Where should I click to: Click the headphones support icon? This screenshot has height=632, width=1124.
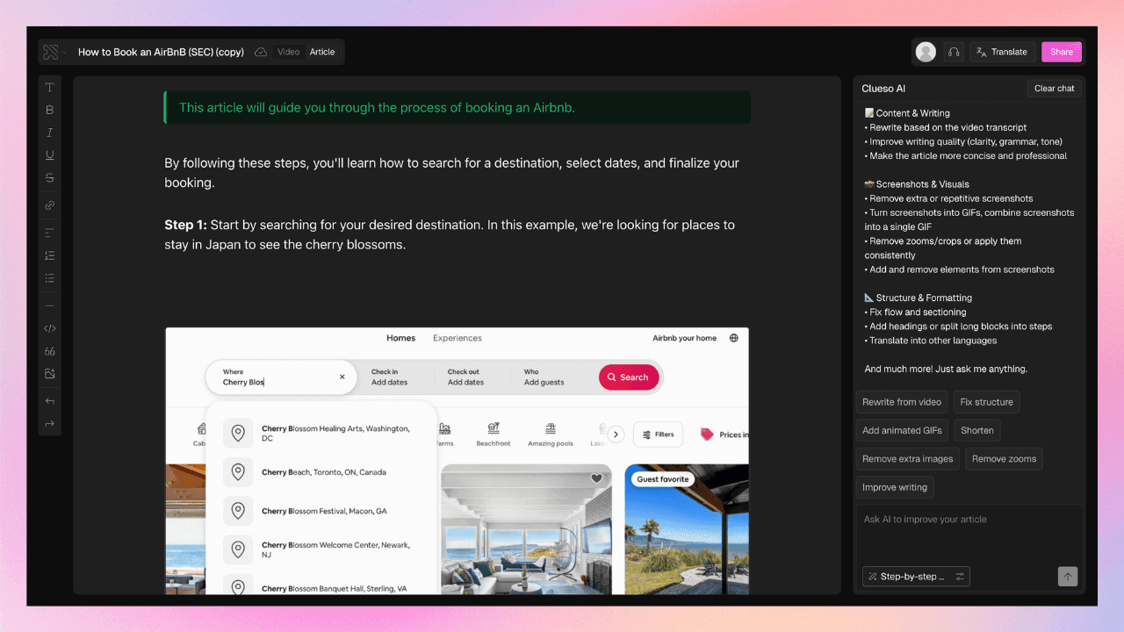954,52
